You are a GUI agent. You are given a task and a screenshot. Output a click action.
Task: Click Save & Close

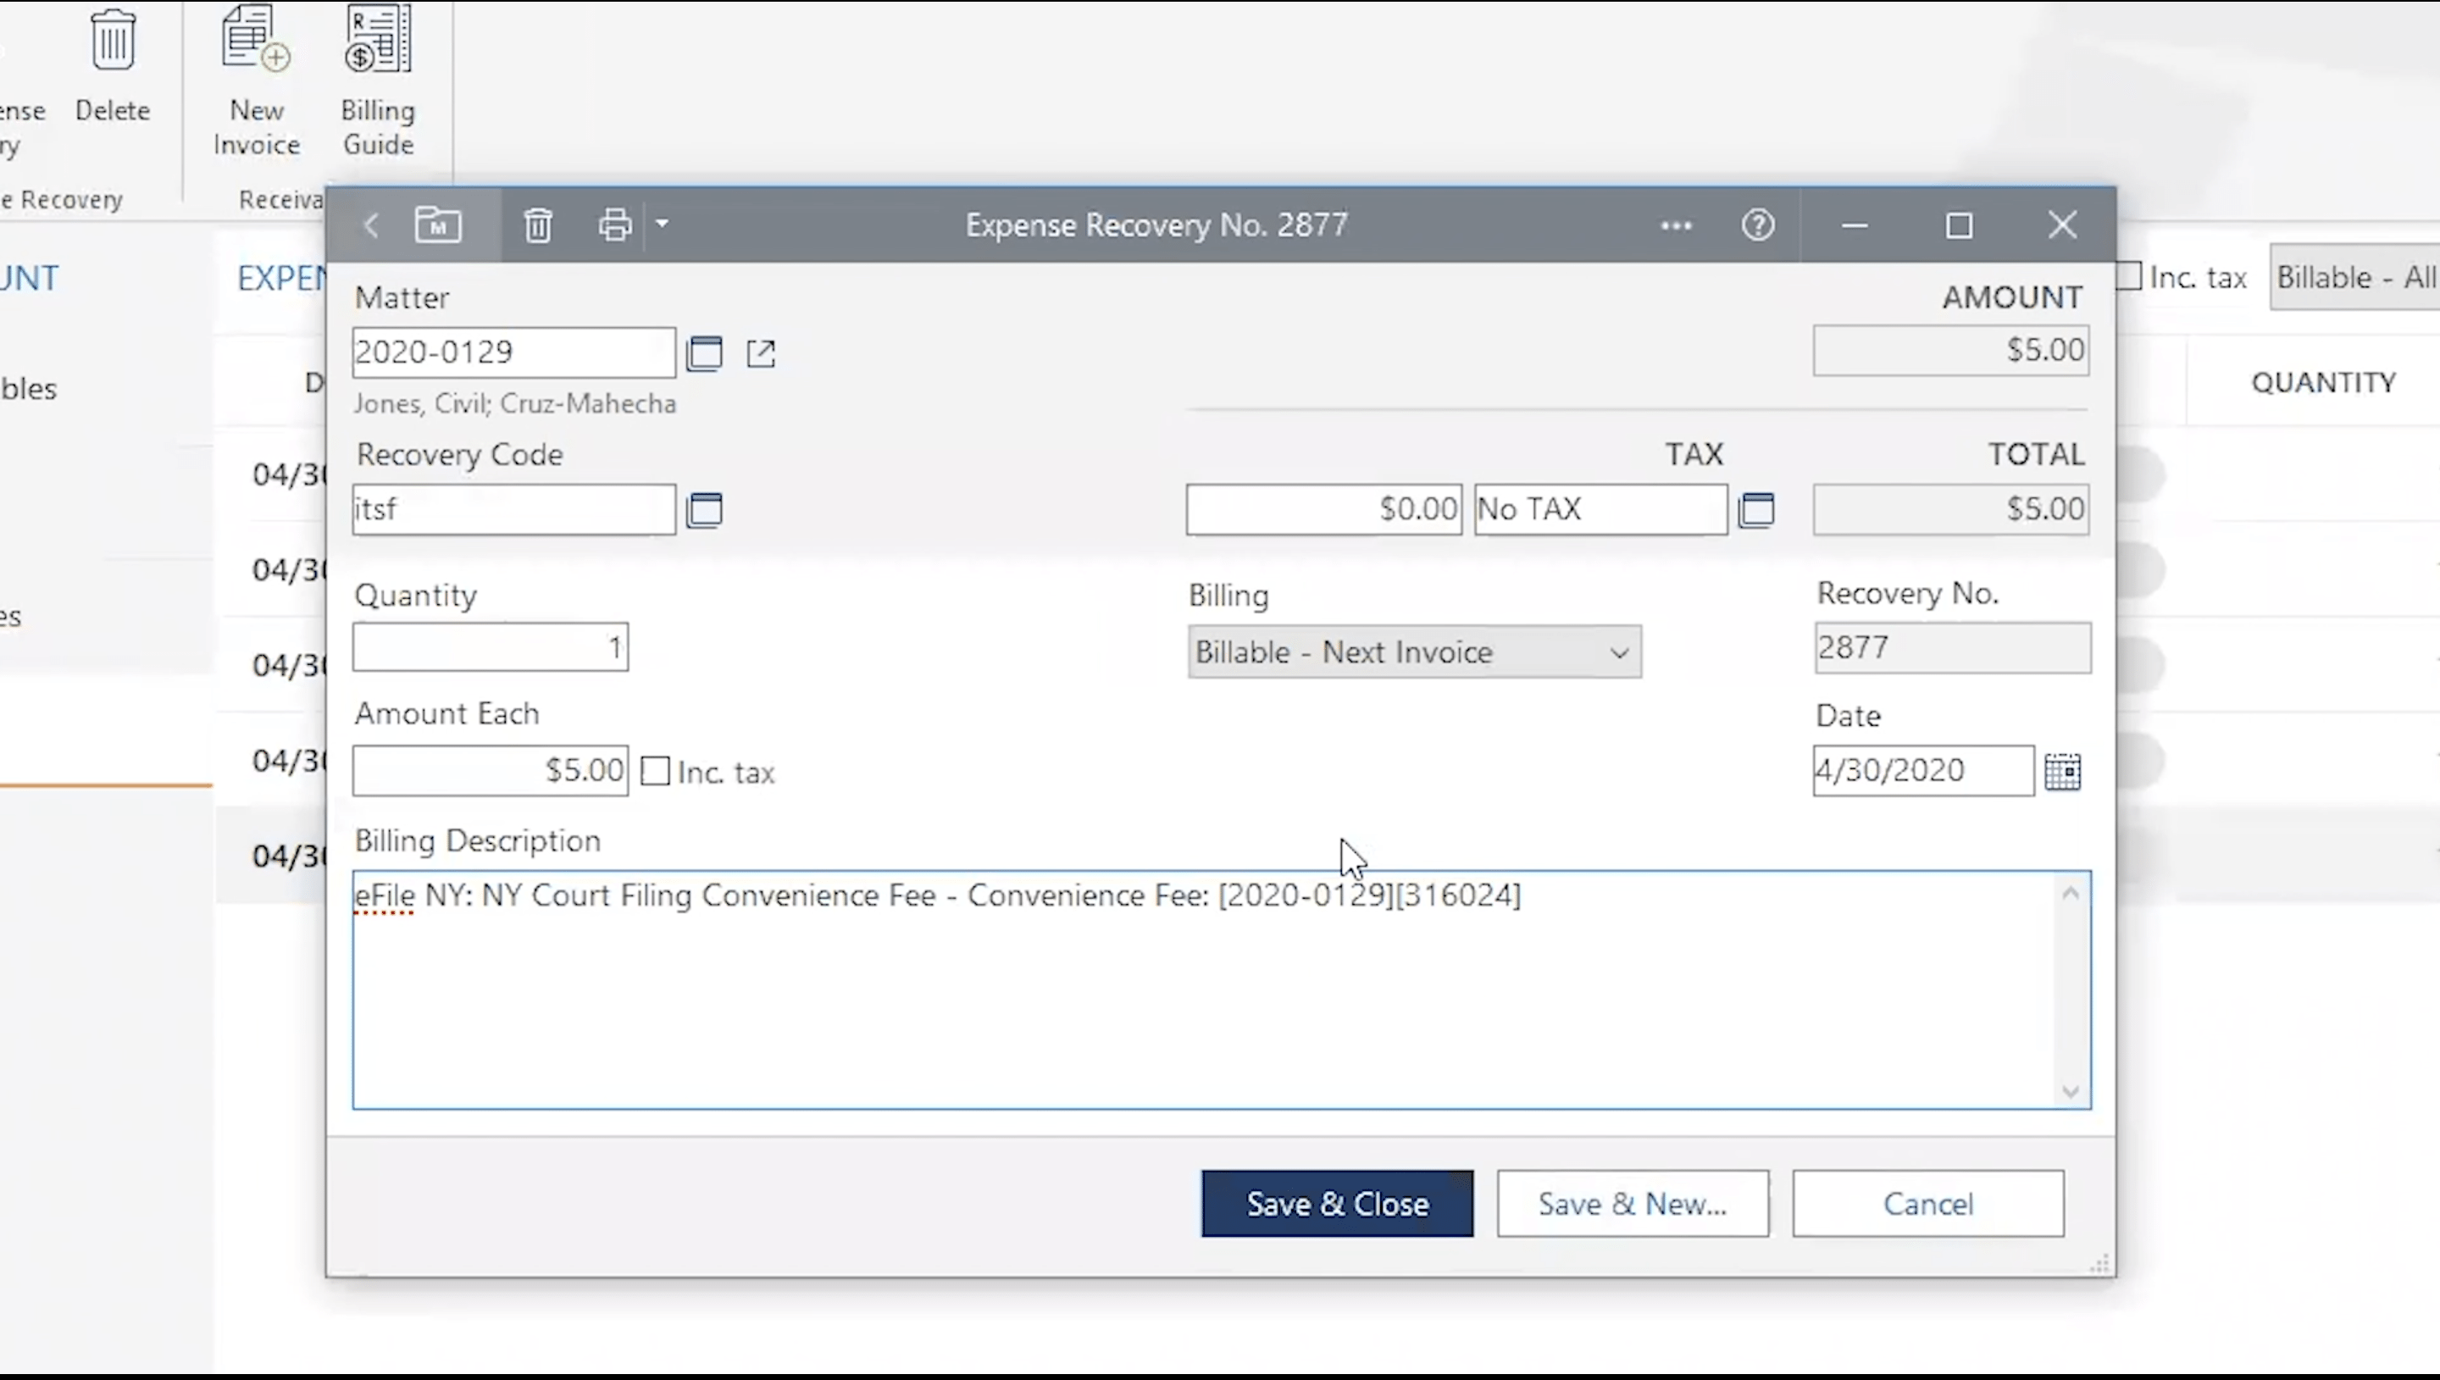point(1337,1204)
